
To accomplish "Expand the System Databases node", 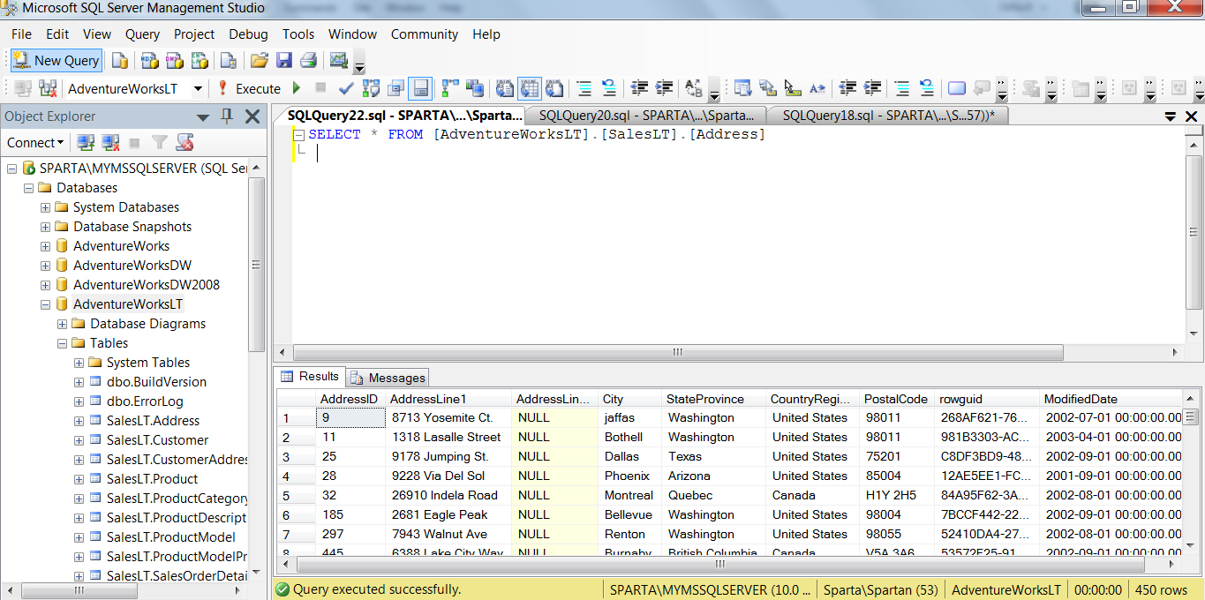I will [x=45, y=207].
